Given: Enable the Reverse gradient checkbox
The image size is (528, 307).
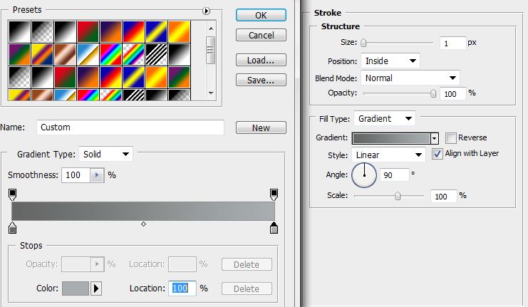Looking at the screenshot, I should point(450,138).
